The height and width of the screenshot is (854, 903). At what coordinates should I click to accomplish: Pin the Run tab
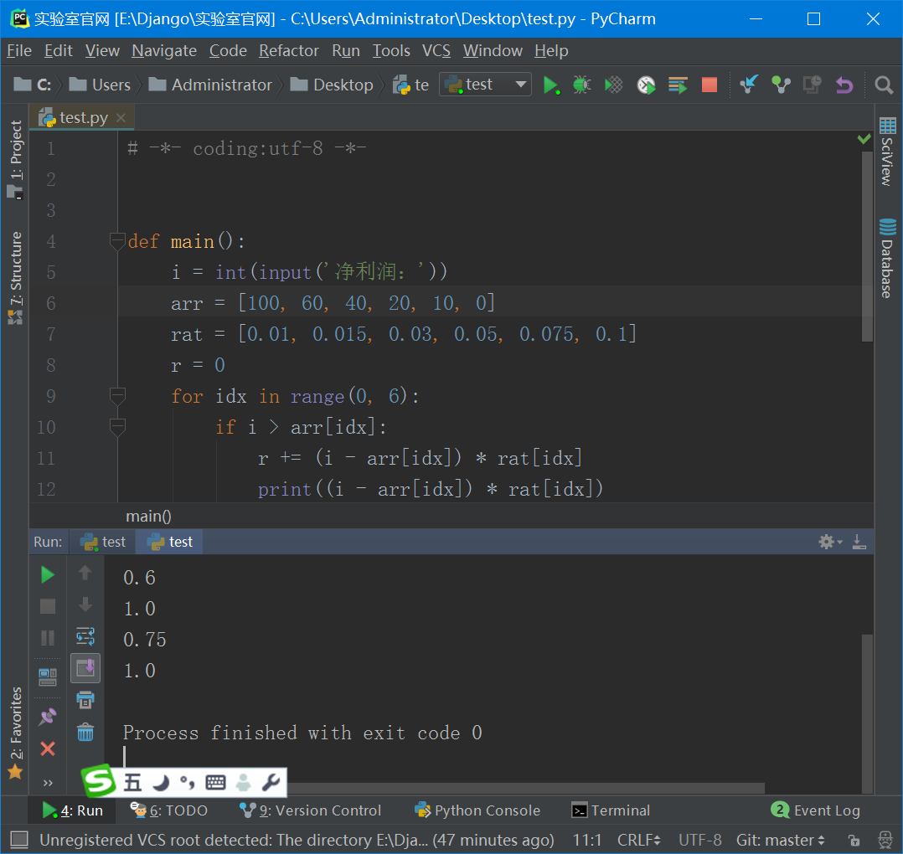point(48,717)
